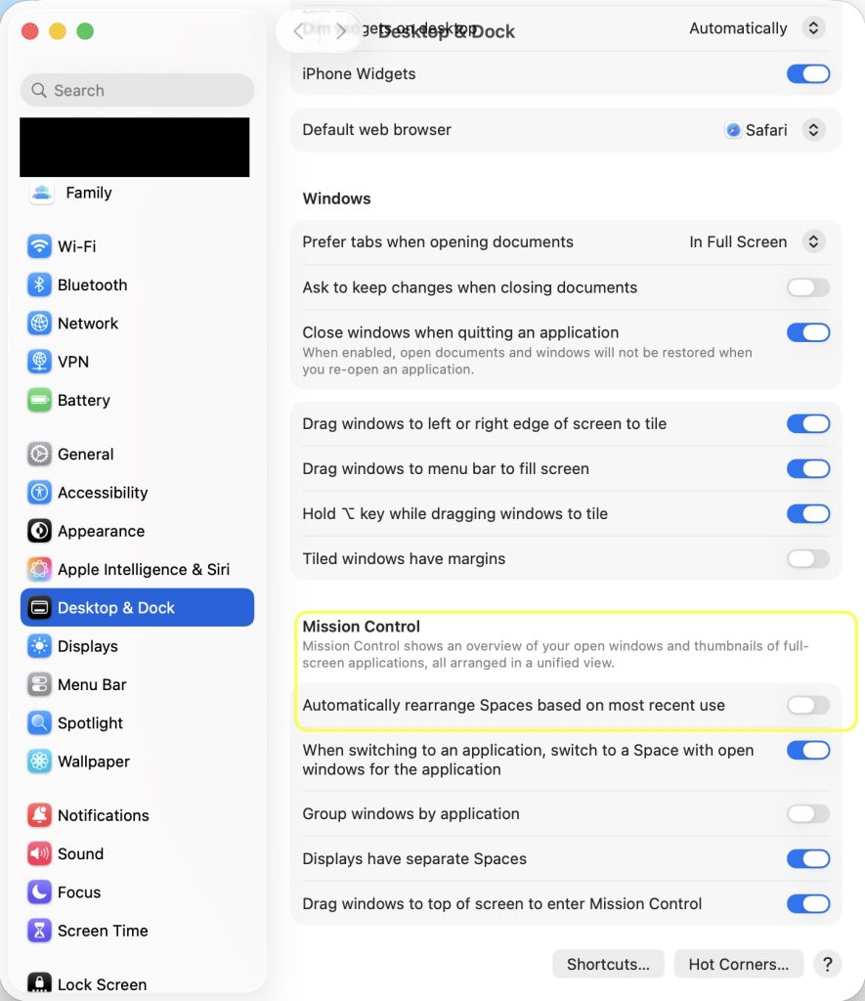The width and height of the screenshot is (865, 1001).
Task: Turn on Group windows by application
Action: 808,814
